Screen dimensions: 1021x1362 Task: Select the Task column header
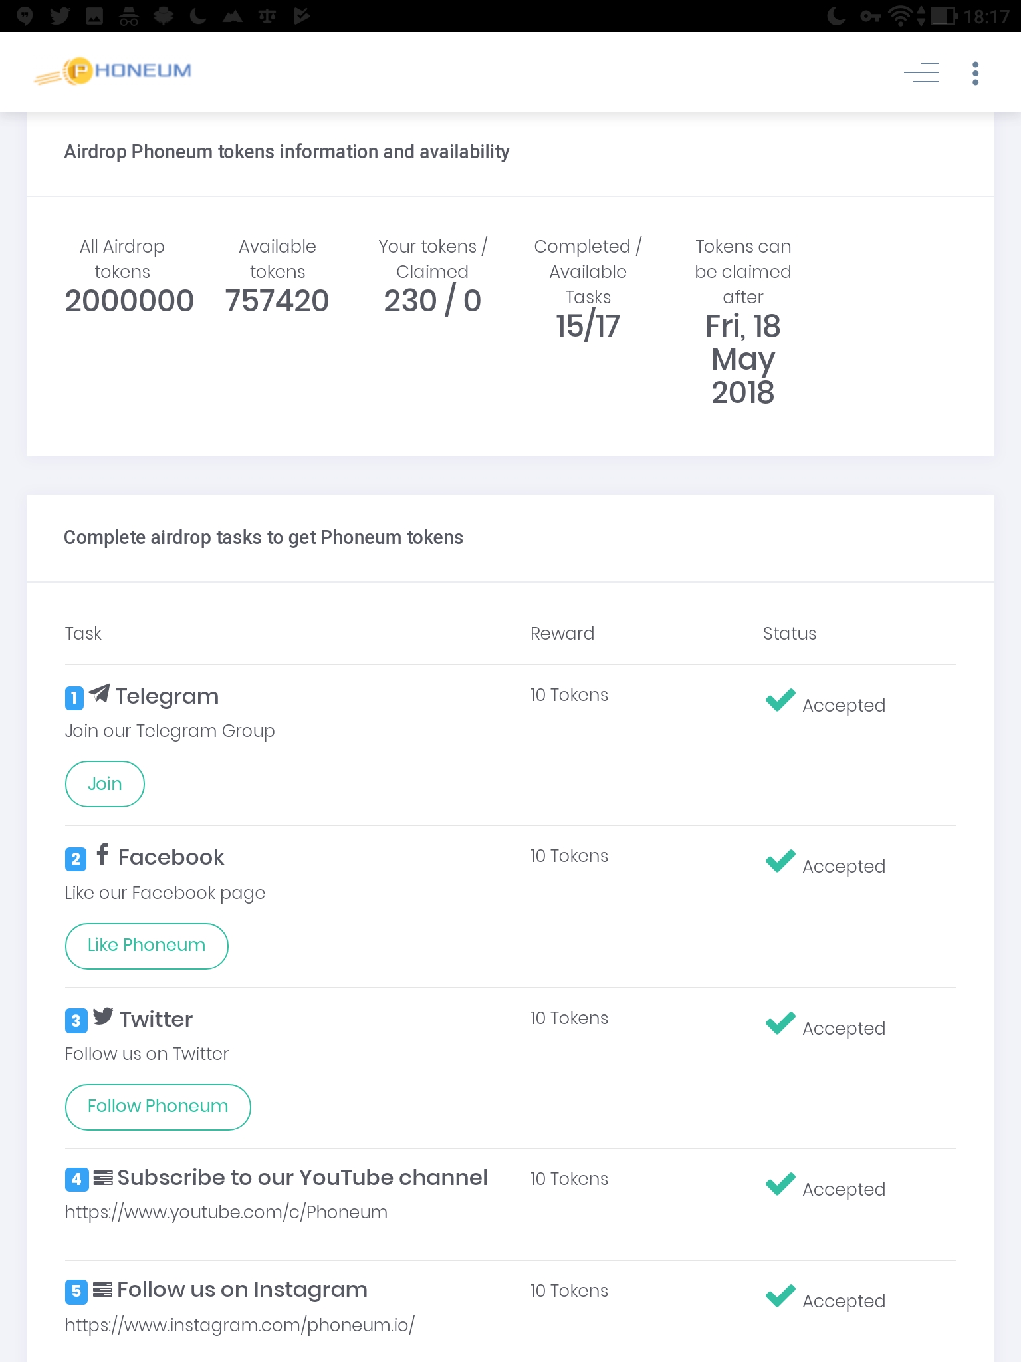(x=82, y=633)
